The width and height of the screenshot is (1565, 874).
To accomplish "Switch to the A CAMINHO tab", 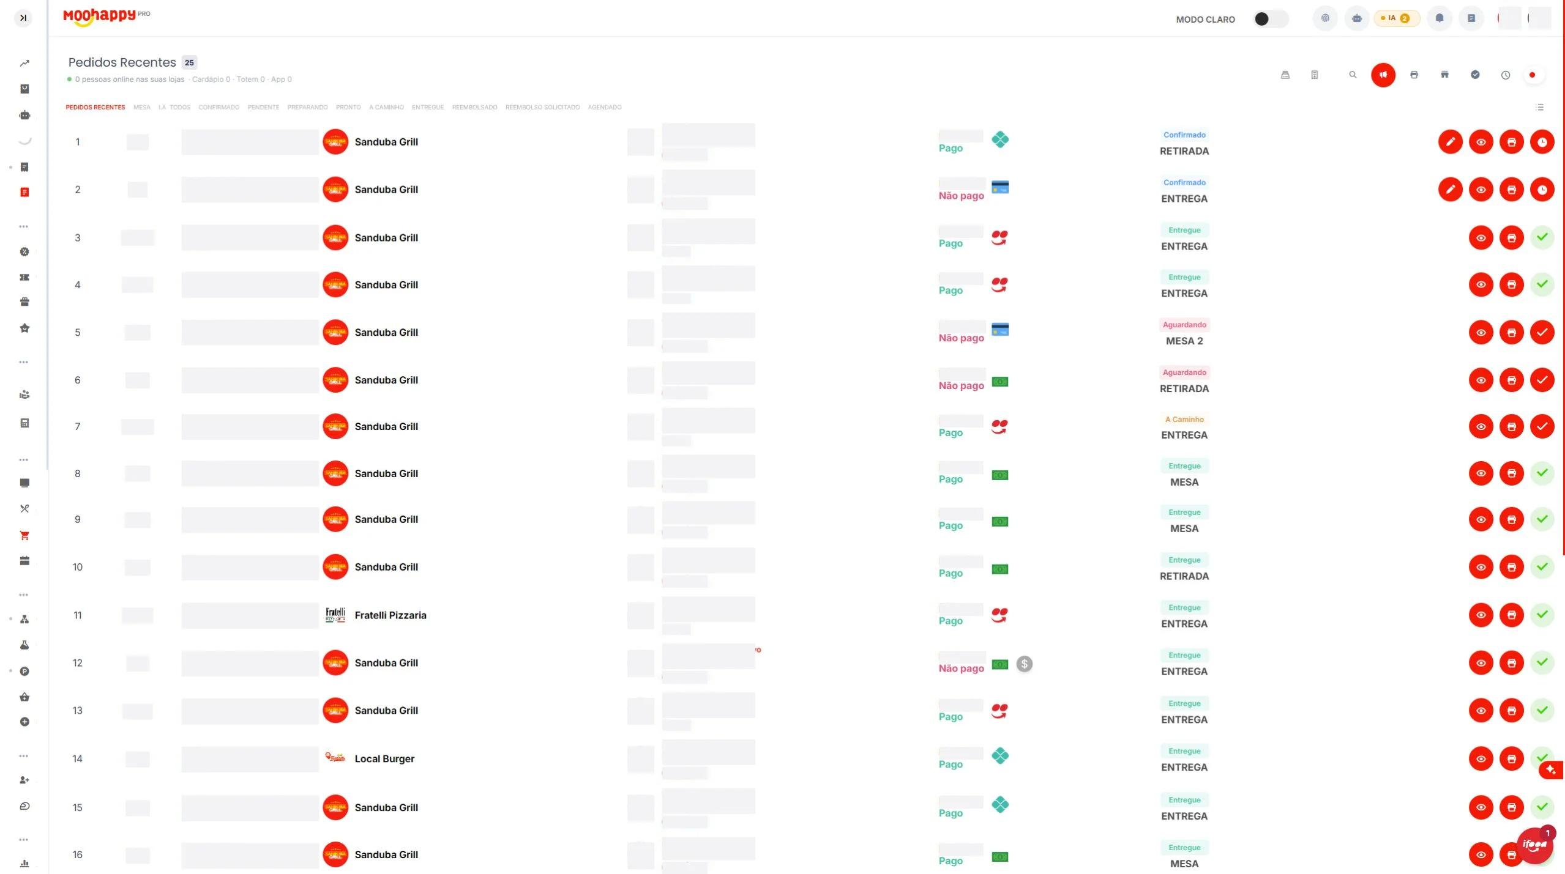I will [x=386, y=108].
